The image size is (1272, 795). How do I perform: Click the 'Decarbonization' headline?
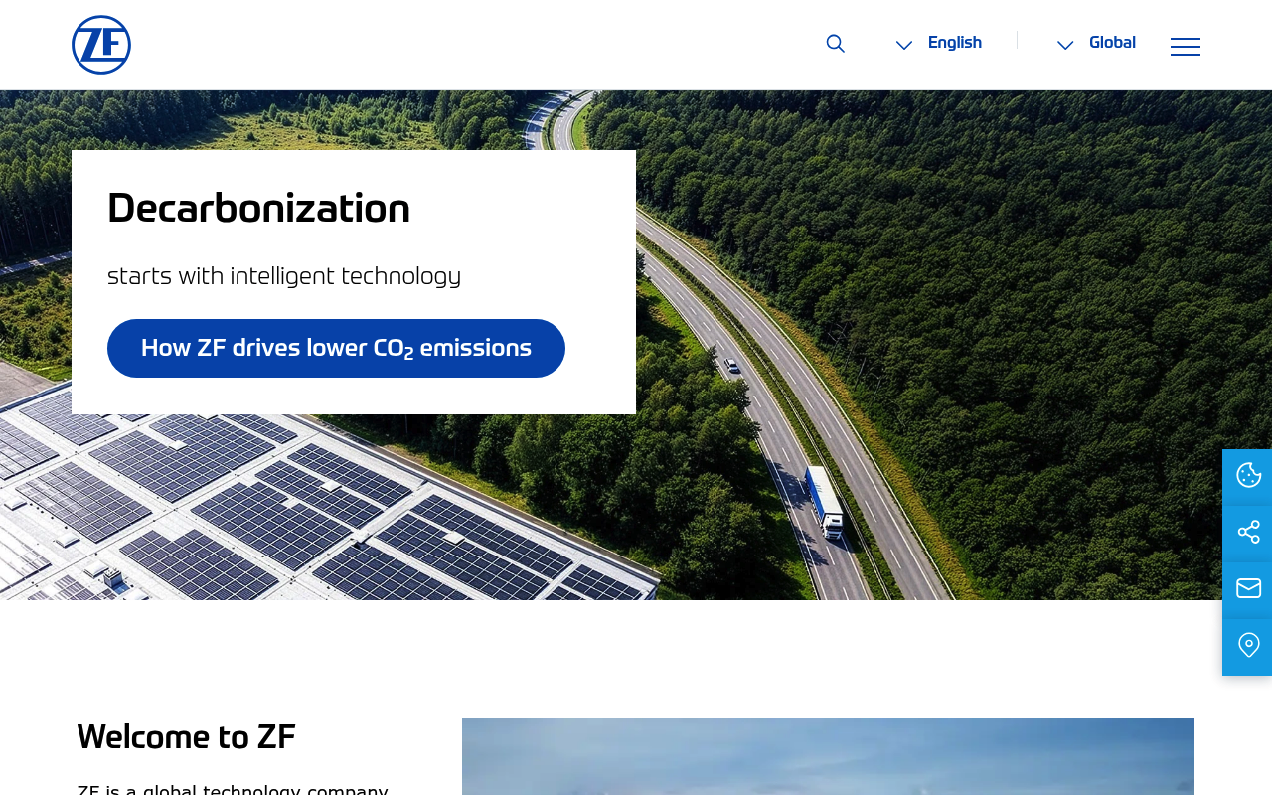coord(258,209)
